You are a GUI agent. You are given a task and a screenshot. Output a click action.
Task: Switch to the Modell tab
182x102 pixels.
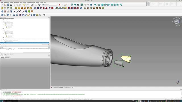tap(2, 58)
